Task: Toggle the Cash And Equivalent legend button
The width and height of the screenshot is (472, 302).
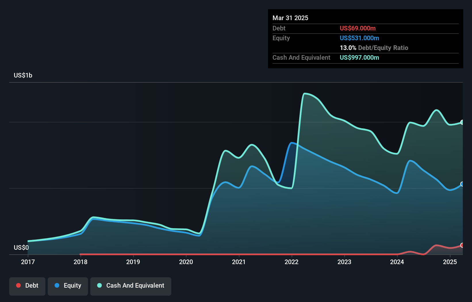Action: 131,286
